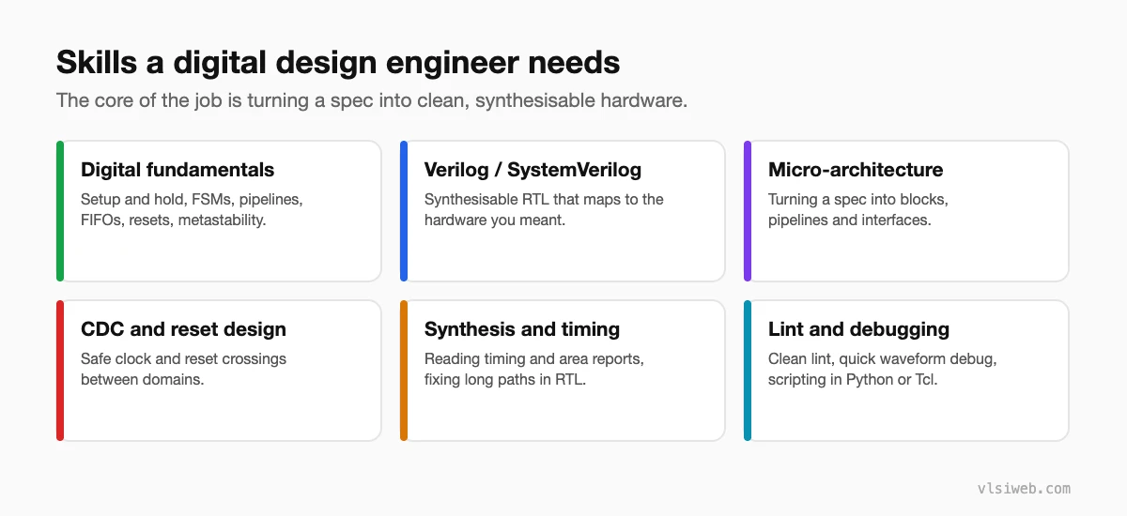1127x516 pixels.
Task: Click the "Safe clock and reset crossings" description
Action: click(x=183, y=369)
